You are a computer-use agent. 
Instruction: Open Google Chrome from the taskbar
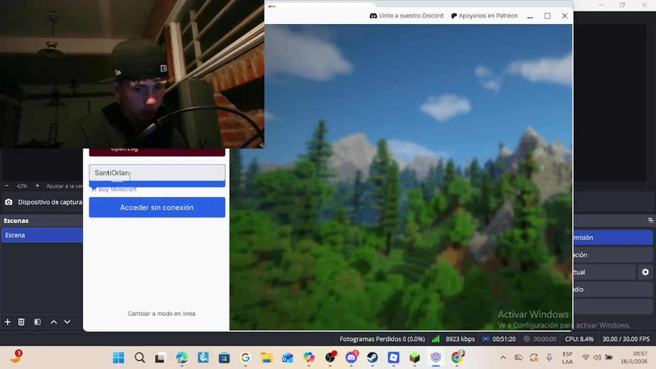(x=457, y=358)
